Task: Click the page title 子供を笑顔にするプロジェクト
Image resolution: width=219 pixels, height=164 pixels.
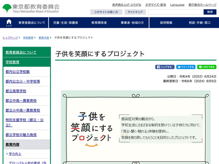Action: (x=100, y=54)
